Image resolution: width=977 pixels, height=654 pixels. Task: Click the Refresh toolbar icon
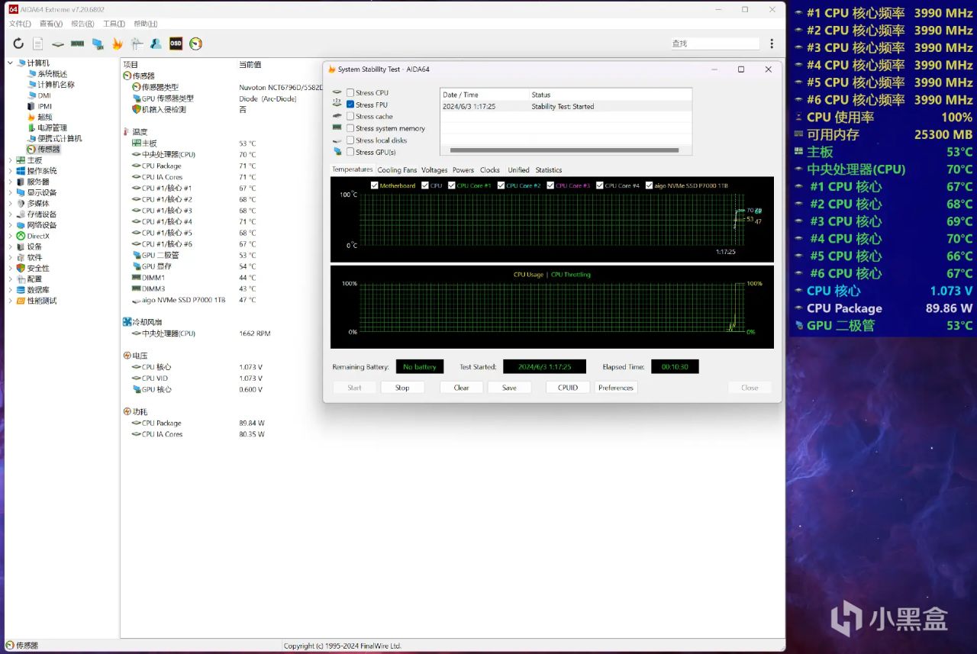tap(18, 44)
